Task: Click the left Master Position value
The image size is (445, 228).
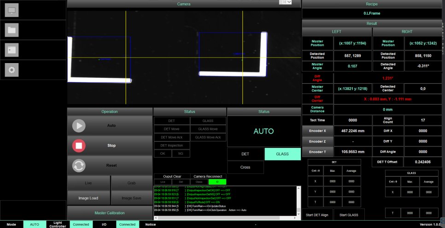Action: [x=353, y=43]
